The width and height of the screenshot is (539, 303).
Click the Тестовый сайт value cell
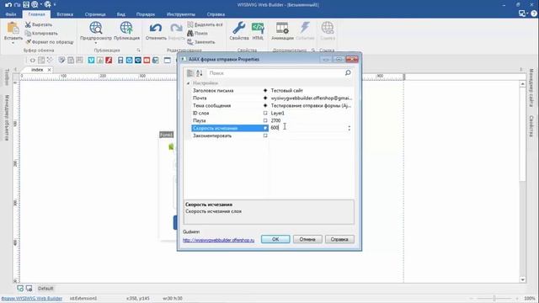[x=311, y=90]
